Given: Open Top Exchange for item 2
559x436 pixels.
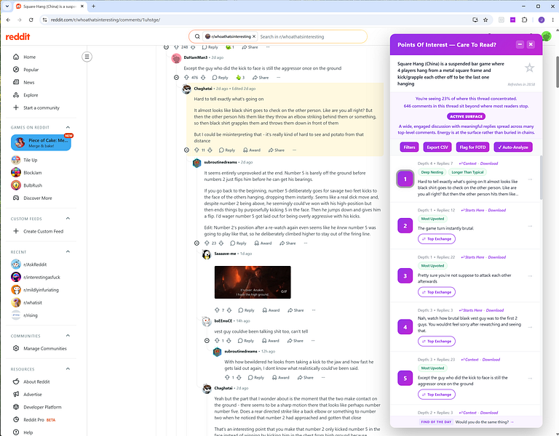Looking at the screenshot, I should point(437,239).
